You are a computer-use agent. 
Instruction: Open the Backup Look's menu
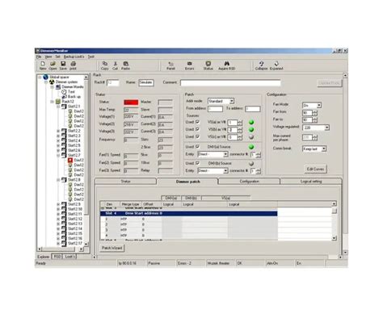(x=74, y=57)
